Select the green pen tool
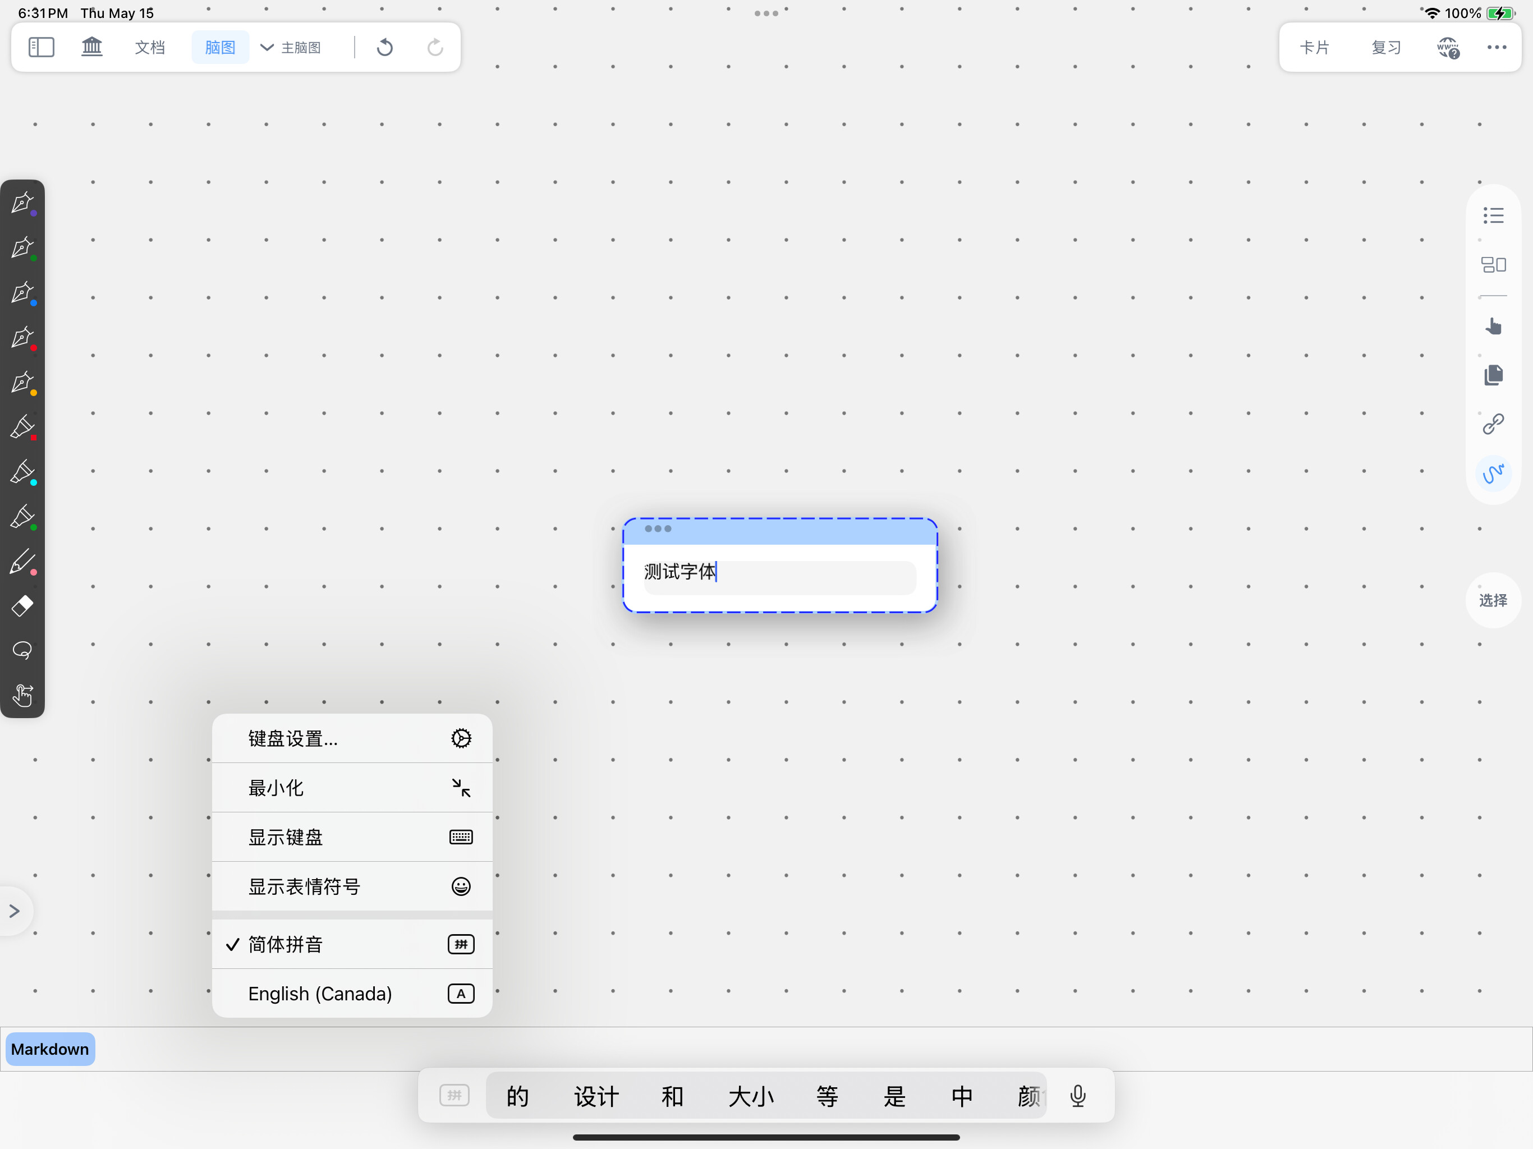This screenshot has height=1149, width=1533. 23,248
